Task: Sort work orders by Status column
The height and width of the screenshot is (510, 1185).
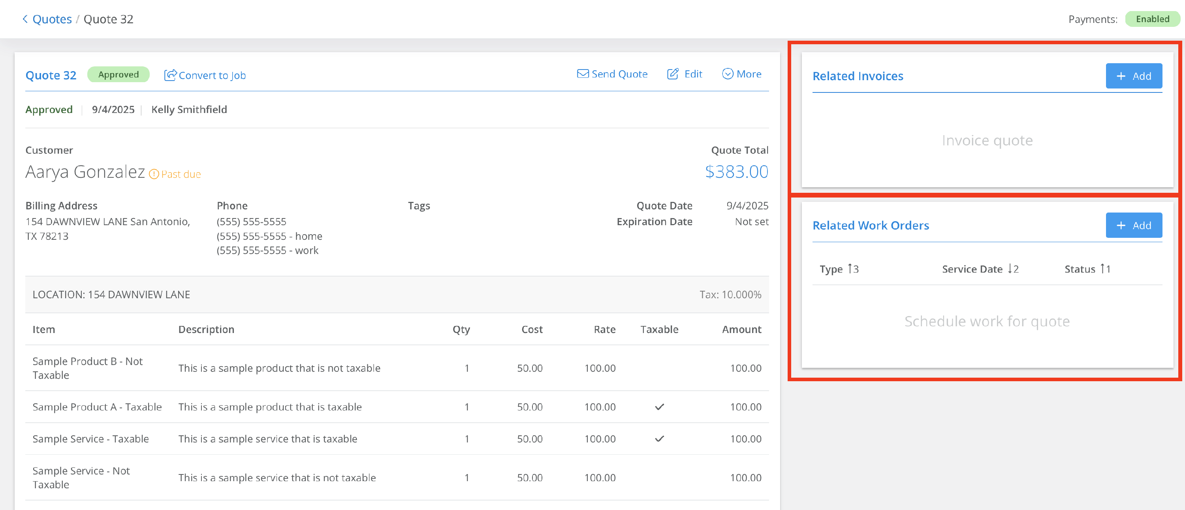Action: [1080, 269]
